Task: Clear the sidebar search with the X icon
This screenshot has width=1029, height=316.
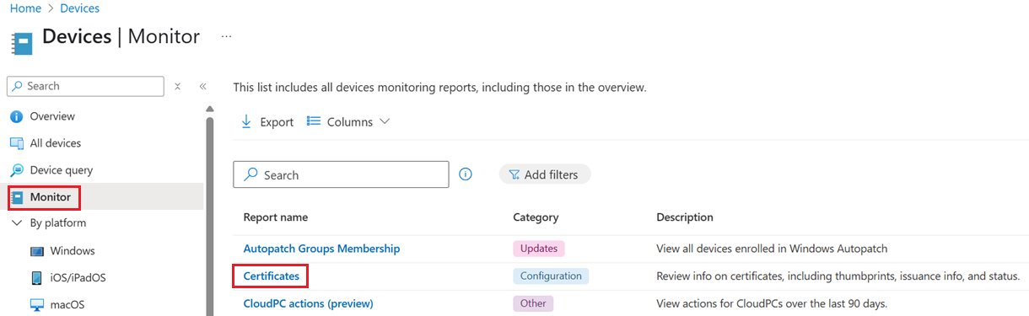Action: pos(177,86)
